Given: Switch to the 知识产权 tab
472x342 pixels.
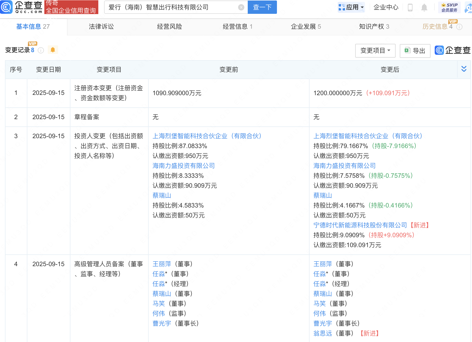Looking at the screenshot, I should pos(374,27).
